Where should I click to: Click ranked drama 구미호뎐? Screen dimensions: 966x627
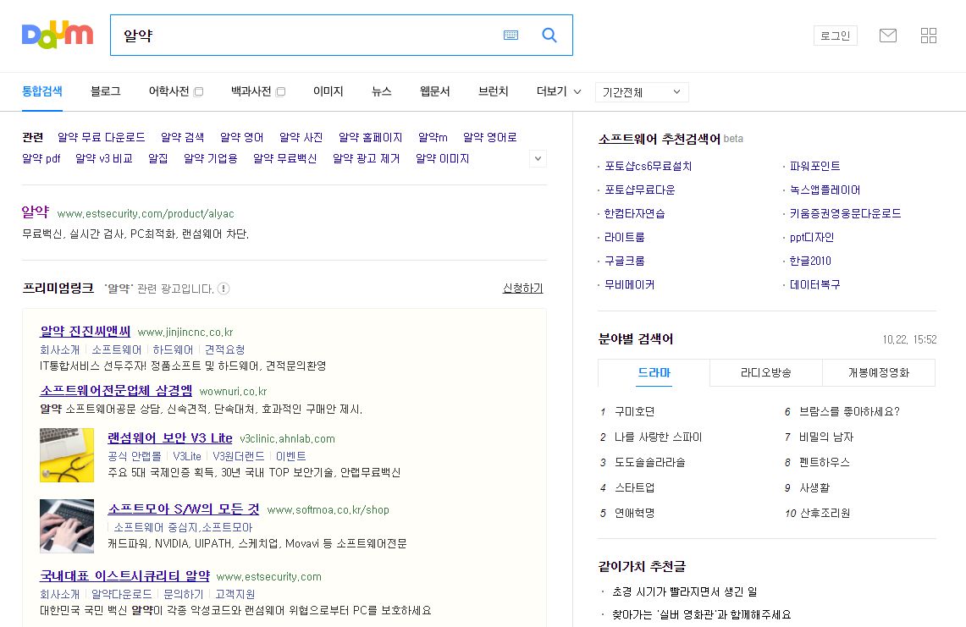point(635,411)
